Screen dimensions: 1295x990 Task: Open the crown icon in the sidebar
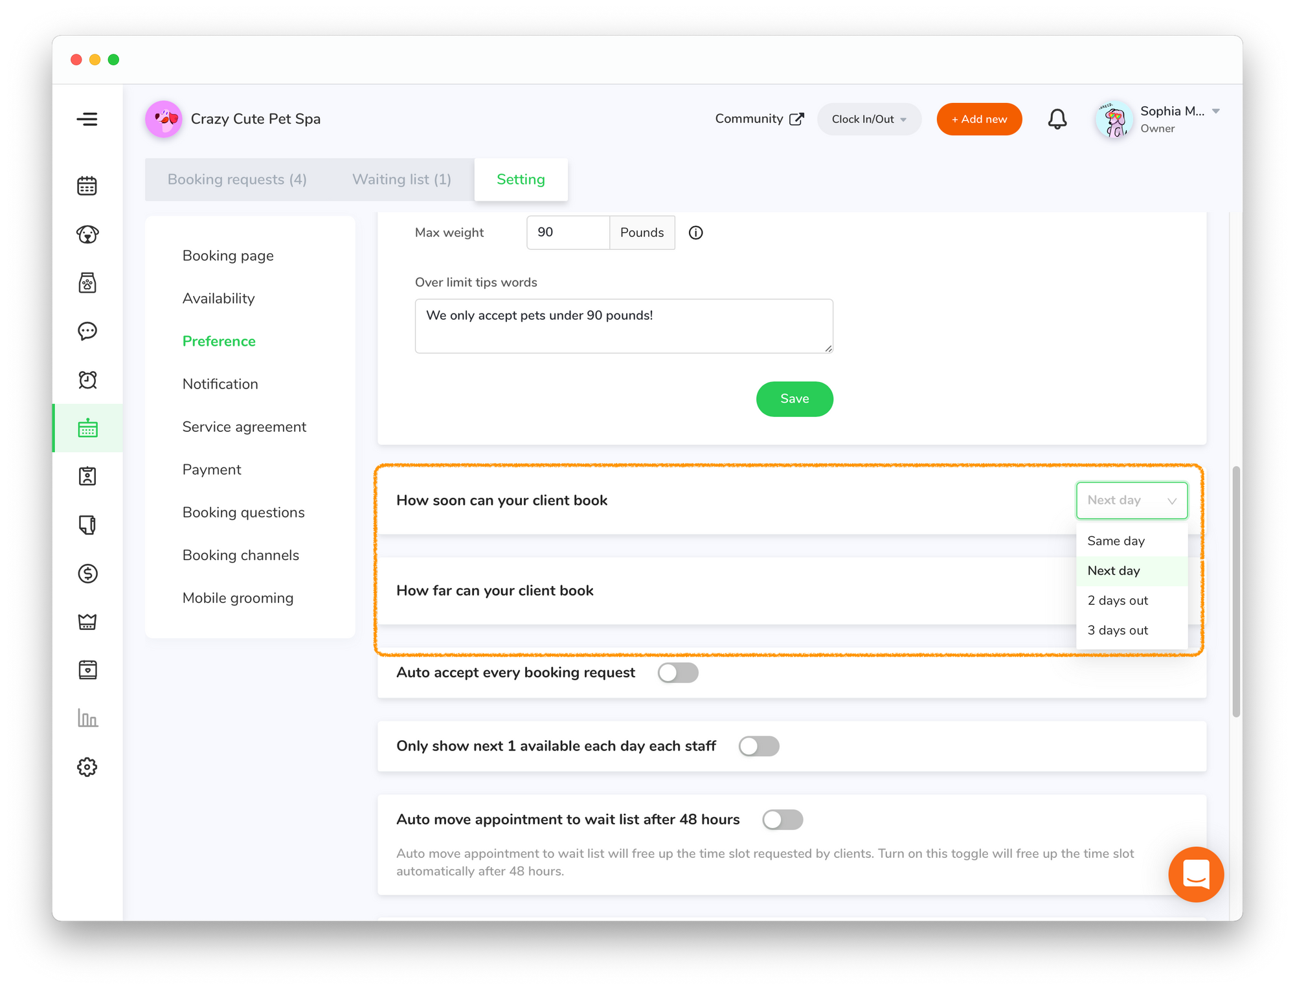[87, 622]
